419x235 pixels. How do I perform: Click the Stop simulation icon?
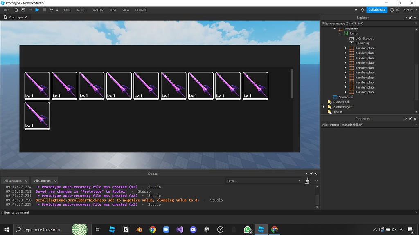pos(45,10)
